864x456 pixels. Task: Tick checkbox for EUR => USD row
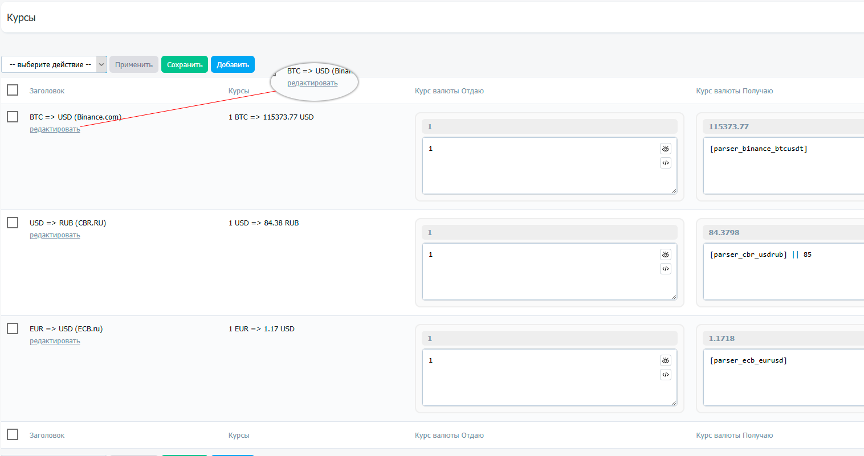tap(13, 328)
